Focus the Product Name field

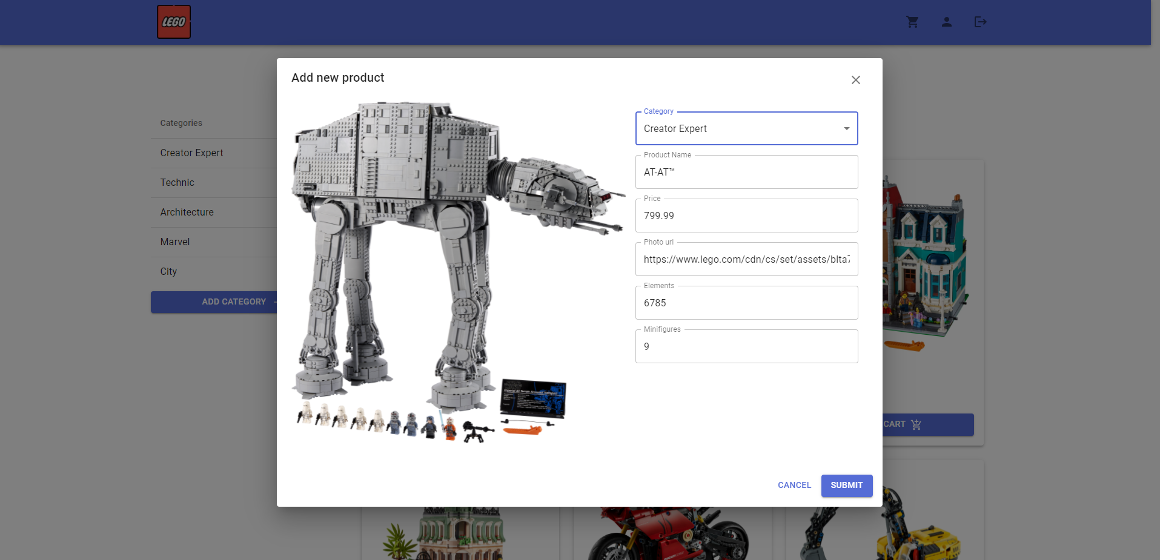[x=746, y=172]
